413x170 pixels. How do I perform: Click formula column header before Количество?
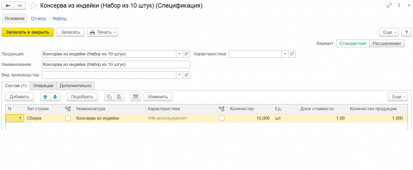pos(222,109)
